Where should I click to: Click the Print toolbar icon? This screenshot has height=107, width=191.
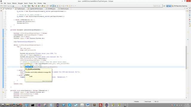click(x=13, y=6)
